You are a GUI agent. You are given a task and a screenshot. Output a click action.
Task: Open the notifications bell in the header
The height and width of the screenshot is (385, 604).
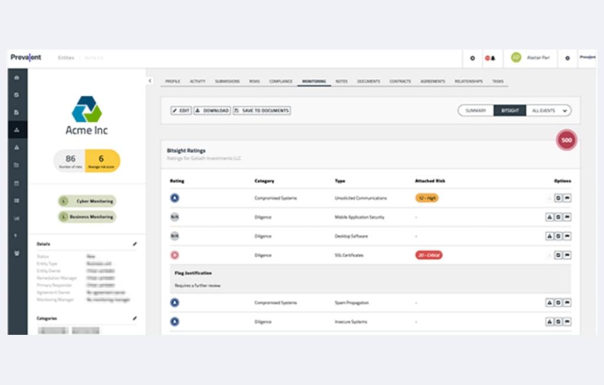click(x=490, y=58)
